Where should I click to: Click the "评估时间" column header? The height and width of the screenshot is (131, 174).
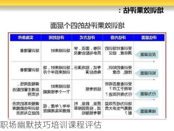[56, 38]
